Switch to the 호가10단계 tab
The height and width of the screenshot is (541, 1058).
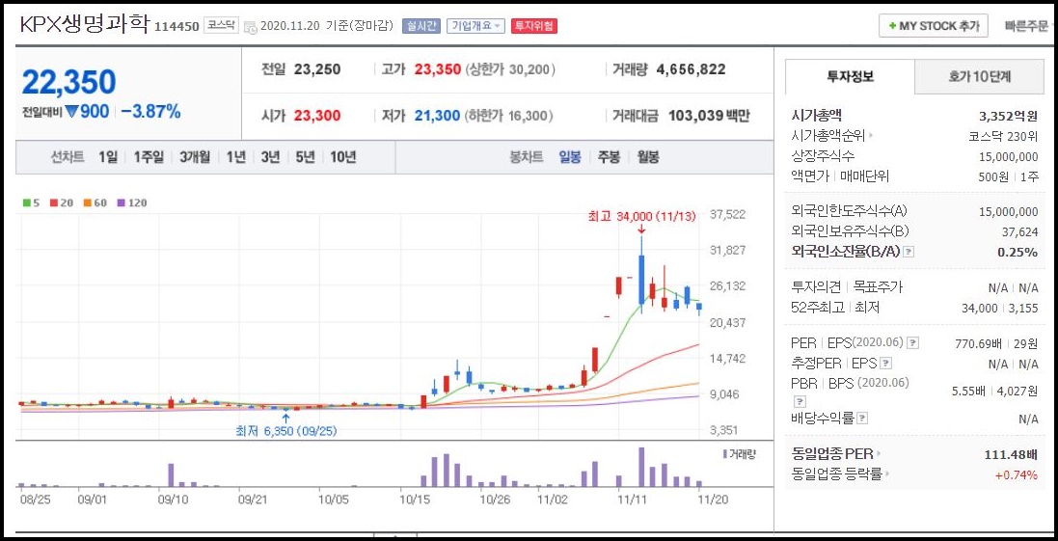coord(979,77)
